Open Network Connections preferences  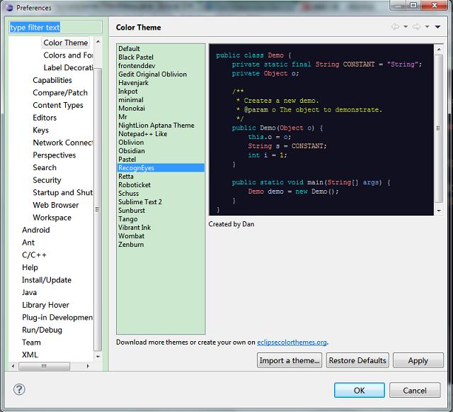click(x=63, y=143)
